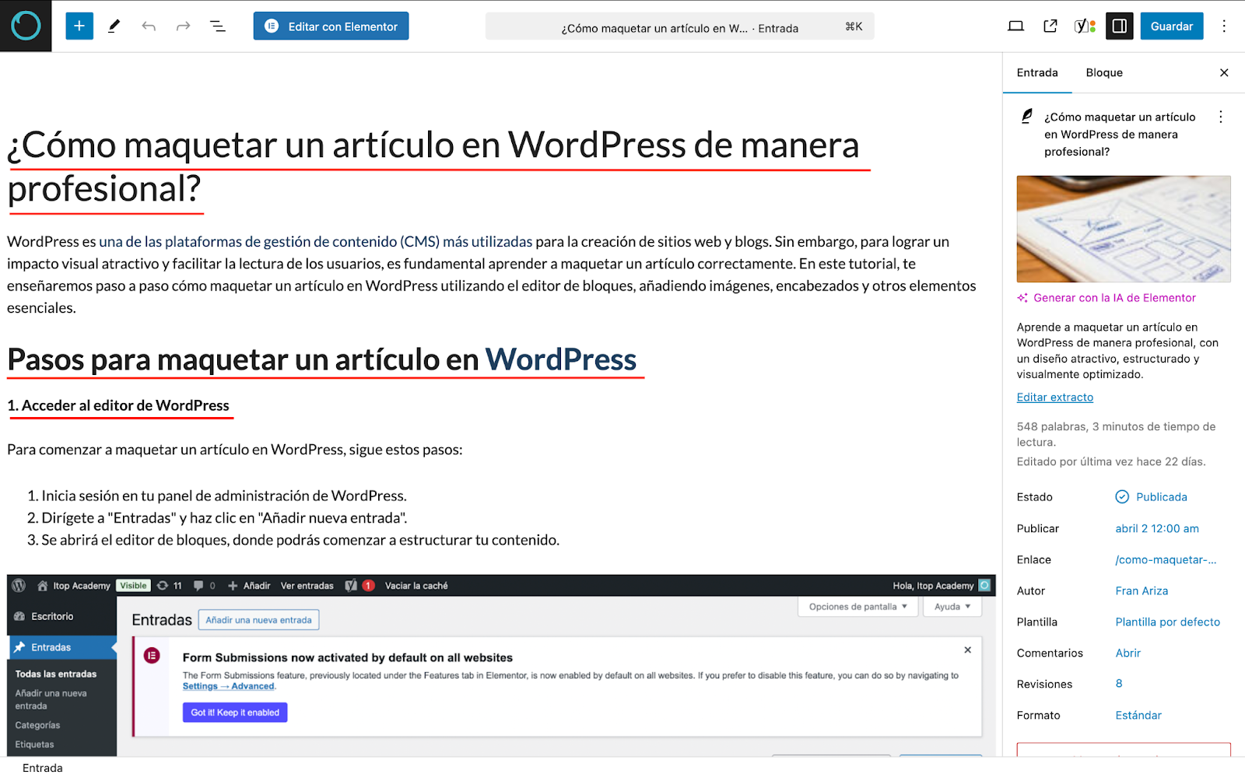Expand Ayuda dropdown in screenshot
Screen dimensions: 1245x778
point(952,607)
